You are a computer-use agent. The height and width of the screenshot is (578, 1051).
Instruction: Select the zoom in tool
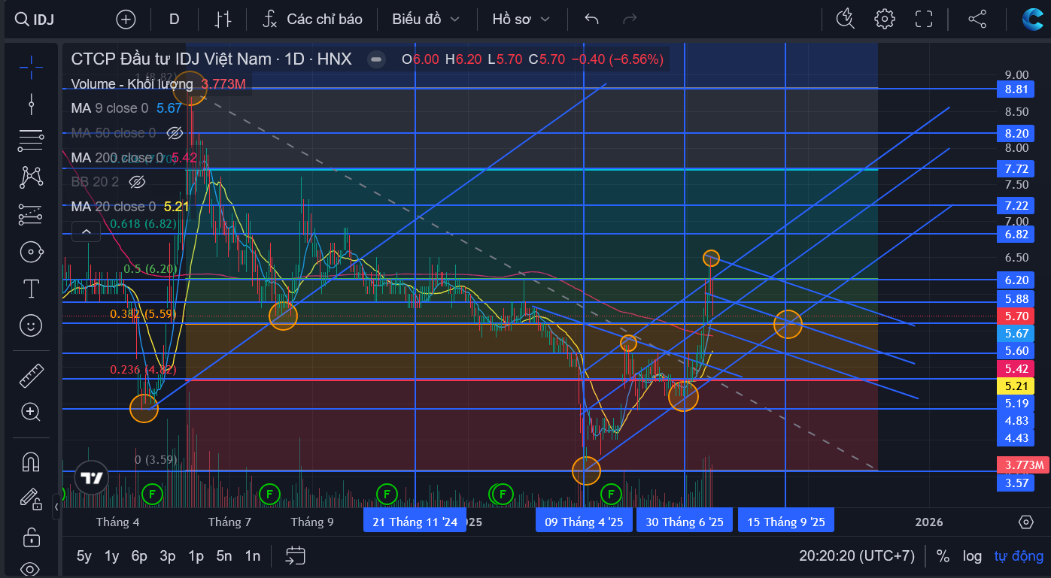point(31,411)
